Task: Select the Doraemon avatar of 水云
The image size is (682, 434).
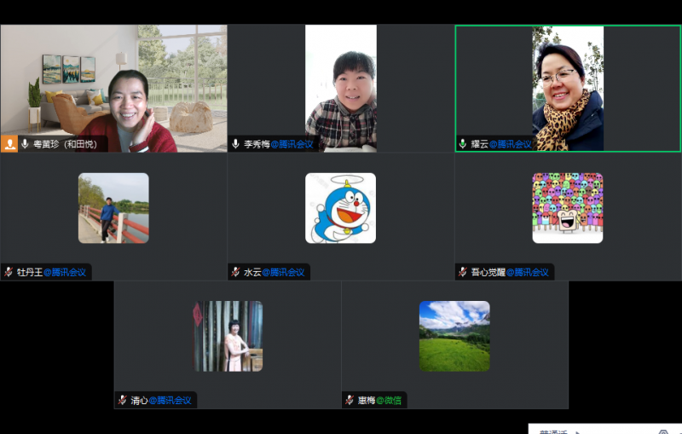Action: point(340,208)
